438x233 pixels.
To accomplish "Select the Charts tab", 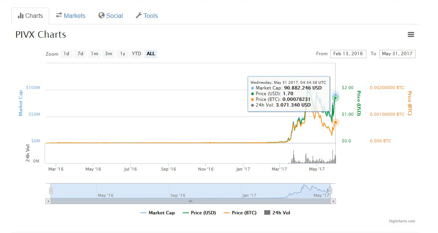I will (30, 16).
